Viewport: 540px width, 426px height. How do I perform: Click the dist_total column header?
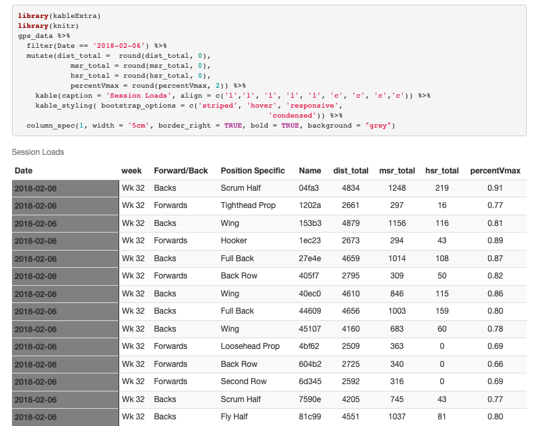pyautogui.click(x=350, y=171)
